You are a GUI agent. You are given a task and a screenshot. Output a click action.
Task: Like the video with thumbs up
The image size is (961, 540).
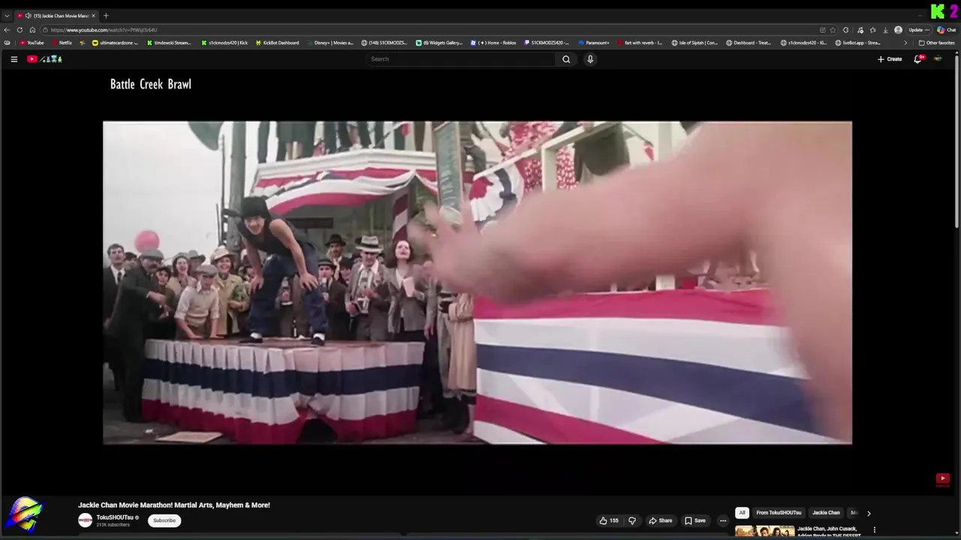609,520
